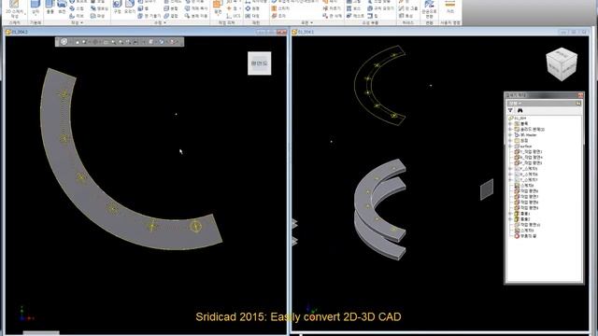Select Extrusion2 in the browser tree
Image resolution: width=598 pixels, height=336 pixels.
522,219
